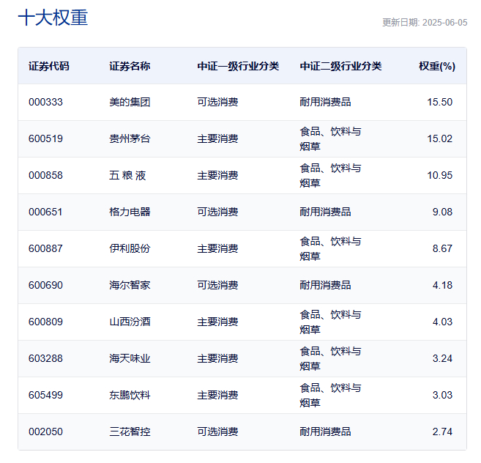The height and width of the screenshot is (463, 481).
Task: Click weight value 2.74
Action: pos(442,431)
